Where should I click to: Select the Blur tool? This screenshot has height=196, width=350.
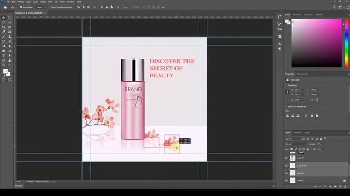(x=10, y=46)
